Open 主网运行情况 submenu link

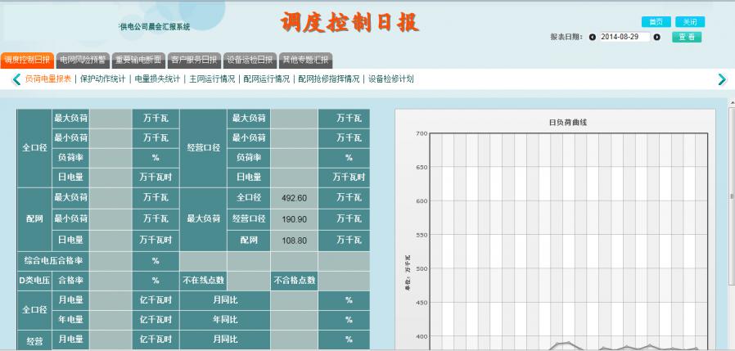point(212,79)
